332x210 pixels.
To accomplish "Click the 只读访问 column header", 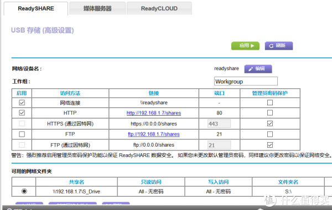I will (151, 182).
